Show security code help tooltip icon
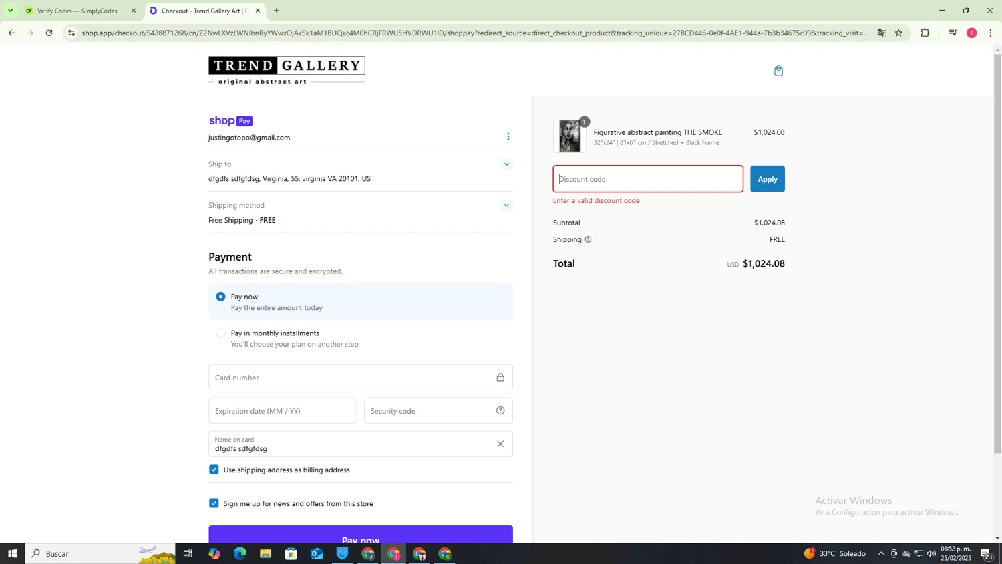Viewport: 1002px width, 564px height. coord(500,411)
